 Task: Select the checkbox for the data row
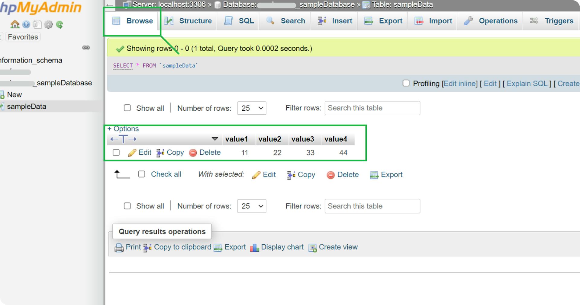116,153
